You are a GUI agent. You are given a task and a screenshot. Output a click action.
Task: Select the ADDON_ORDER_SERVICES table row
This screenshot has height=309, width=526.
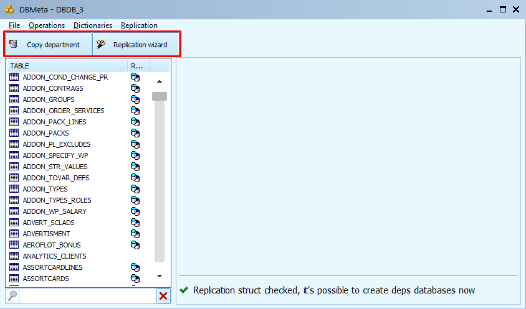click(63, 111)
